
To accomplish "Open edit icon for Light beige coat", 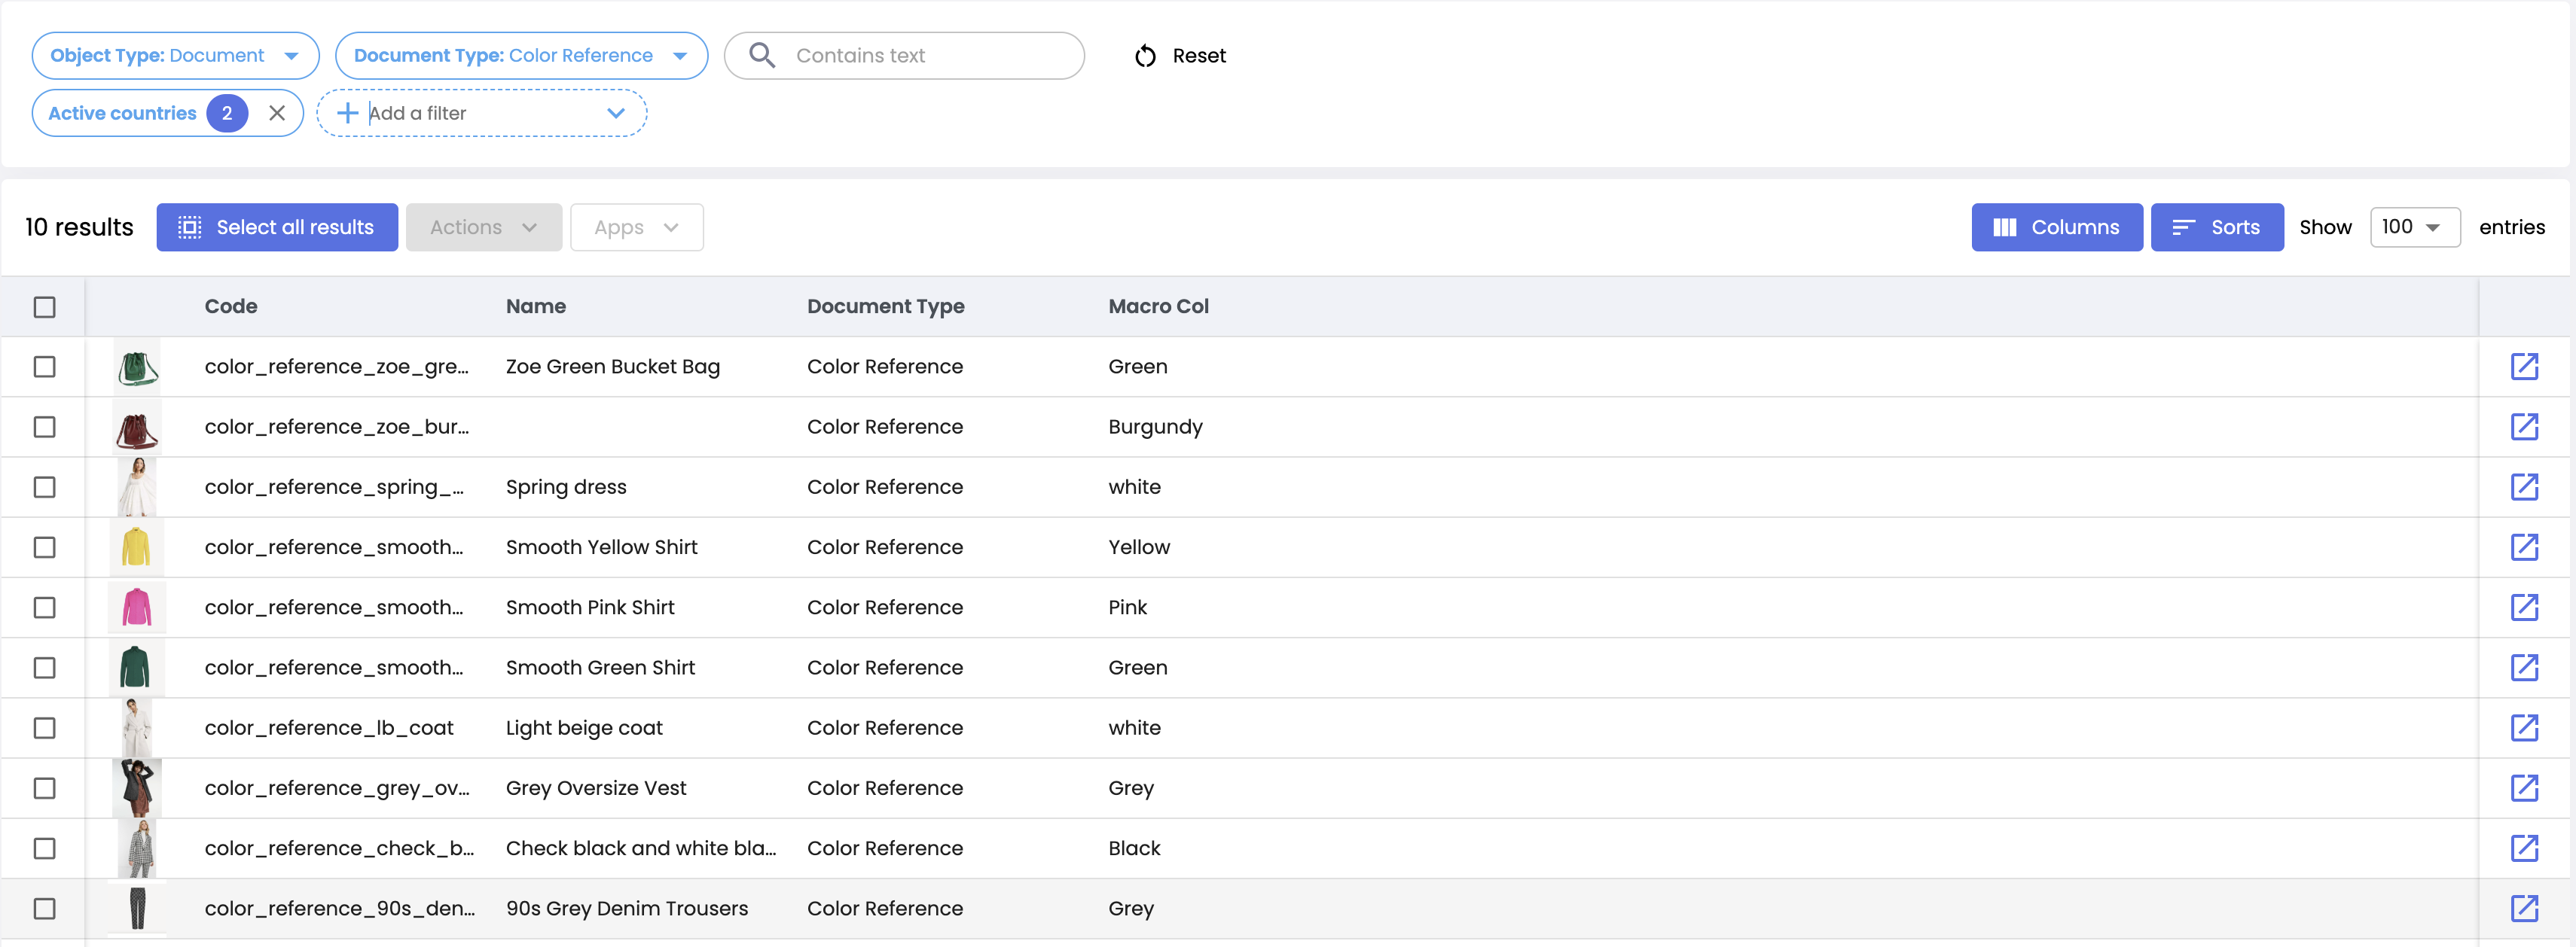I will pyautogui.click(x=2523, y=728).
